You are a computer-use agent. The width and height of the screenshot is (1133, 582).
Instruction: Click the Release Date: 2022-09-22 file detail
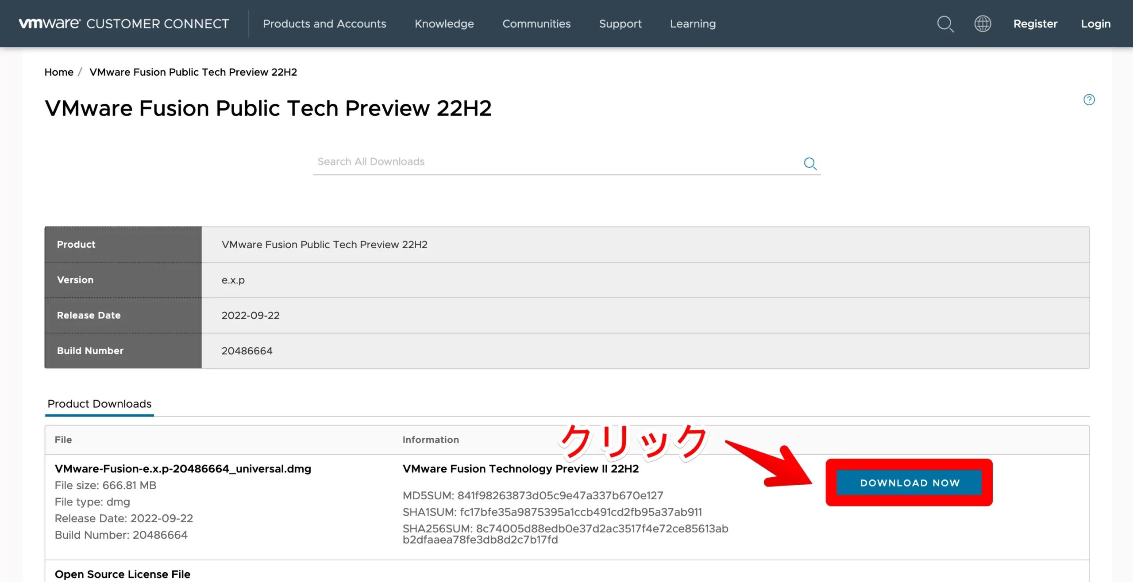click(x=124, y=518)
